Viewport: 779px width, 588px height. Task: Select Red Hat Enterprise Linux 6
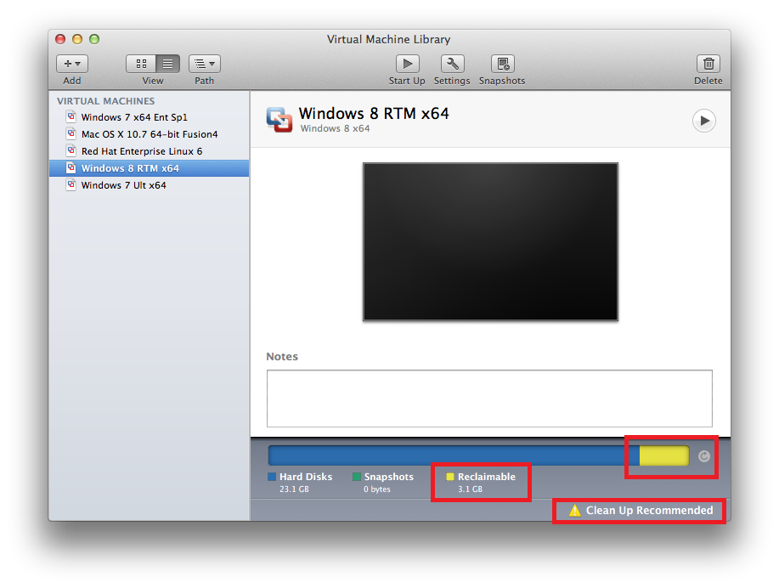(149, 151)
